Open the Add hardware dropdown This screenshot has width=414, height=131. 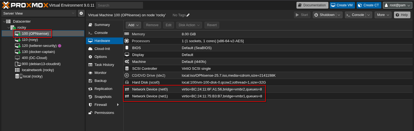coord(133,25)
